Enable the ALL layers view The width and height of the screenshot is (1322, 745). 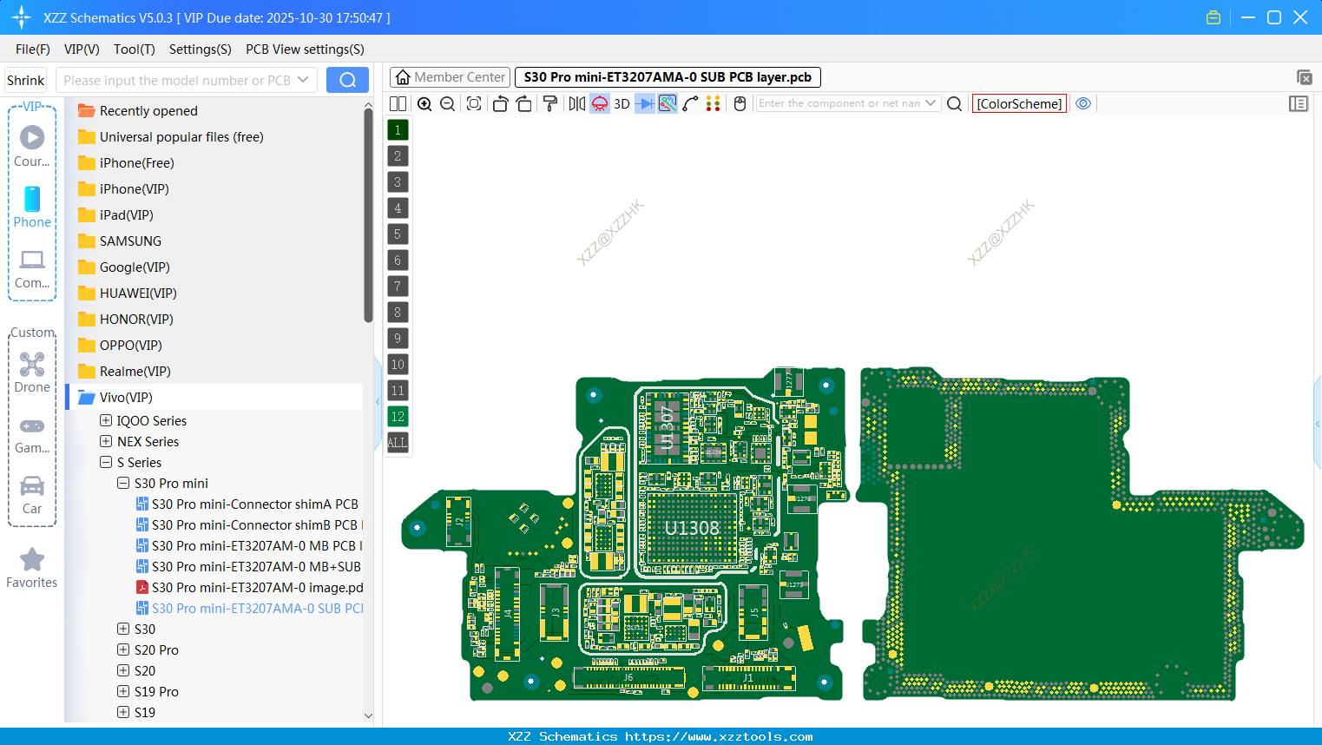398,443
